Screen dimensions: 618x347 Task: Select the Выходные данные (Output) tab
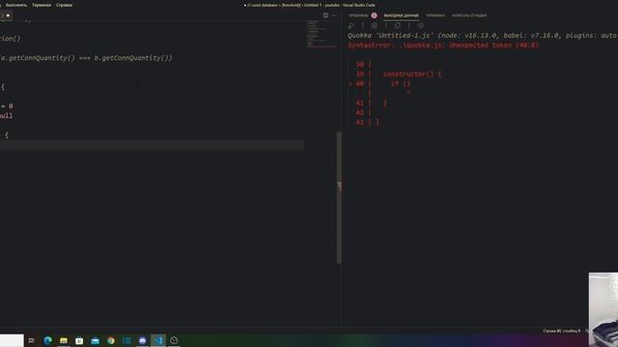(x=402, y=15)
